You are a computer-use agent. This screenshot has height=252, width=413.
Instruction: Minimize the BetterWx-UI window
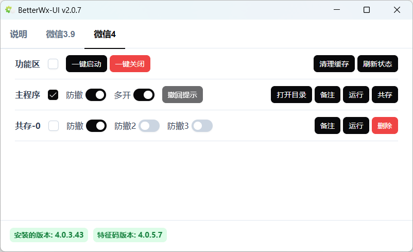click(x=337, y=10)
